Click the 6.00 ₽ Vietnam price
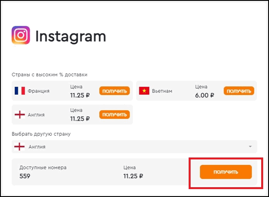Viewport: 269px width, 197px height. pos(205,95)
